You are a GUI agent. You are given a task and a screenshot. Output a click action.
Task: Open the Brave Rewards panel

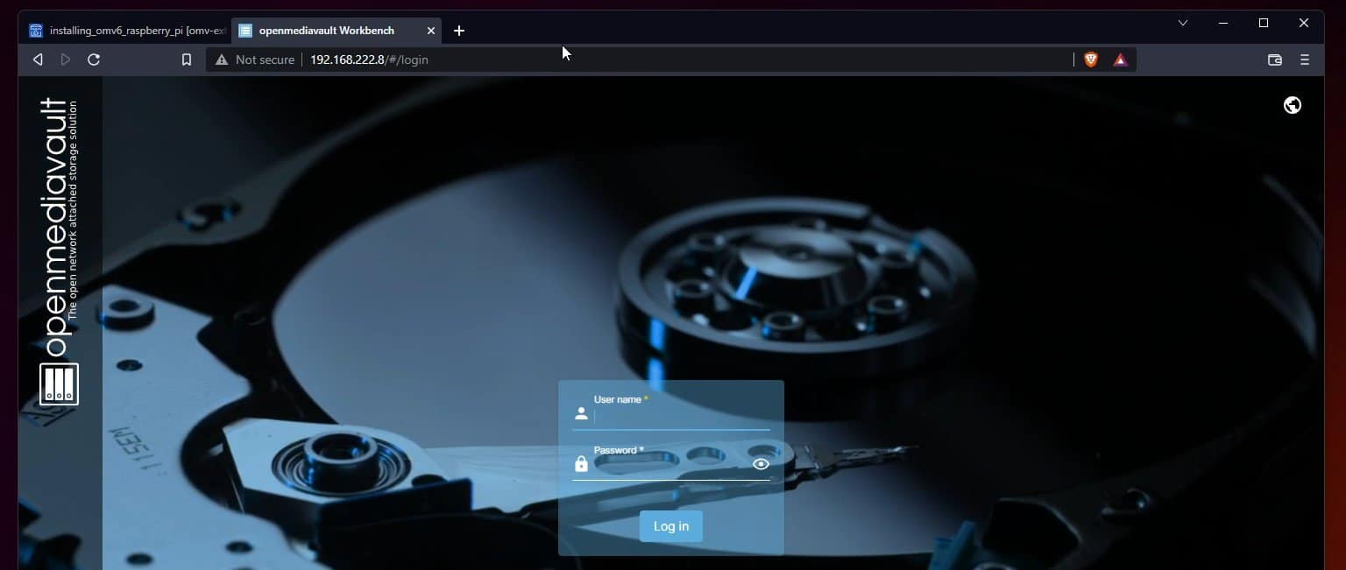(x=1120, y=60)
